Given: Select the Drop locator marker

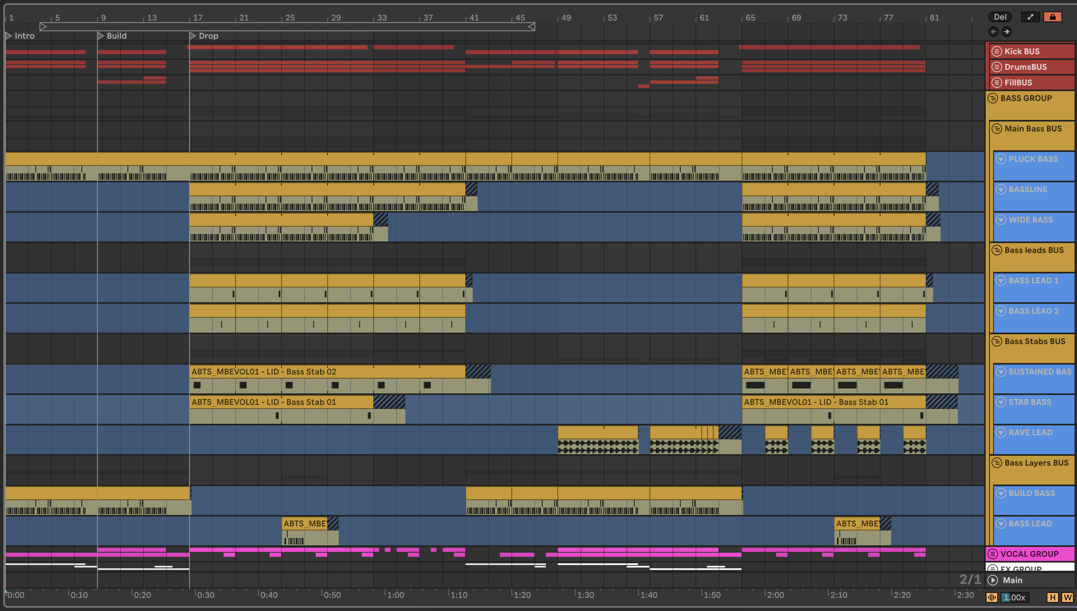Looking at the screenshot, I should (193, 36).
